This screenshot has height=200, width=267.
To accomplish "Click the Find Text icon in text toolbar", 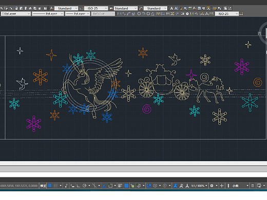I will (x=185, y=8).
